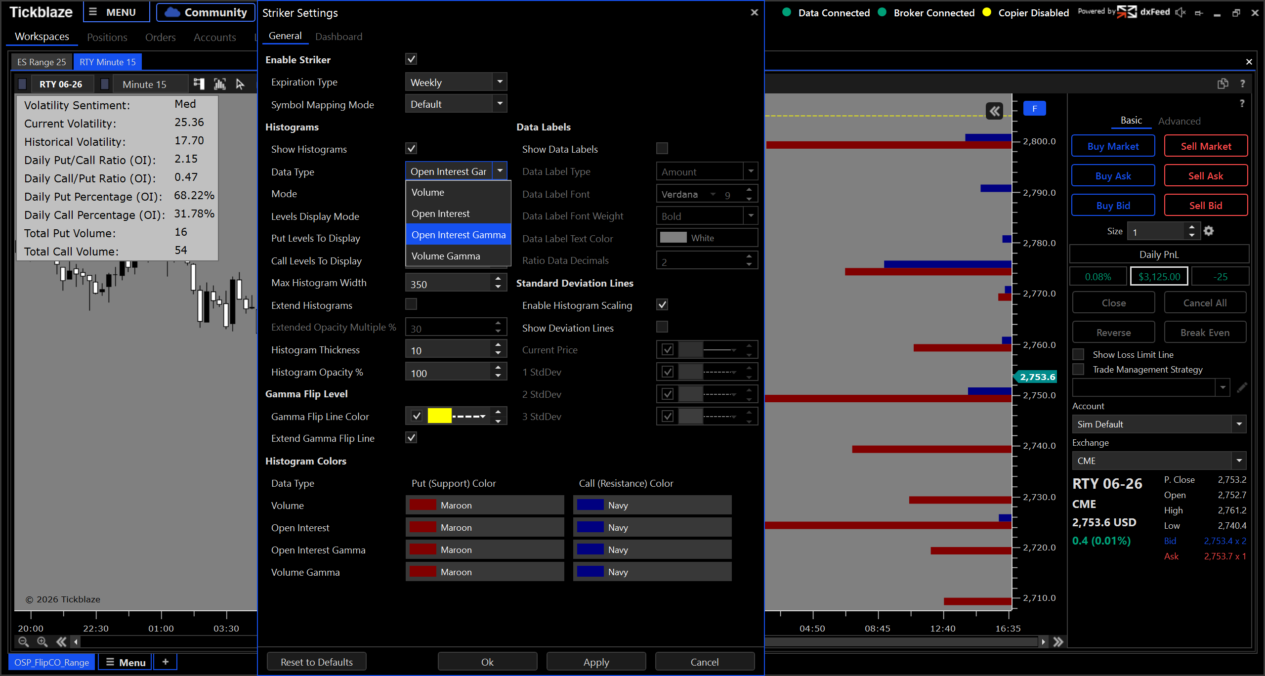Switch to the Advanced trading tab
Viewport: 1265px width, 676px height.
1179,121
